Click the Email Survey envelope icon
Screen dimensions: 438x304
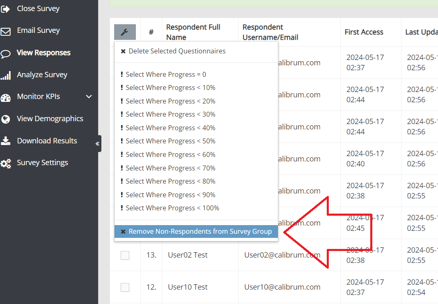(5, 31)
